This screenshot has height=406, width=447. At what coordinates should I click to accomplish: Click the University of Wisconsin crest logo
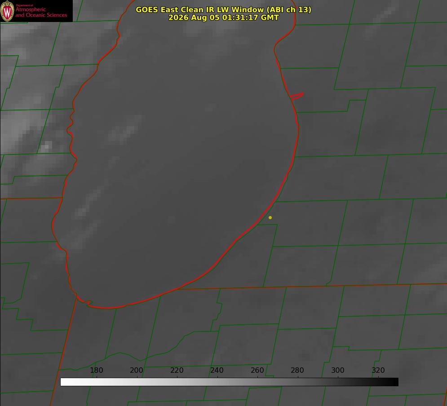tap(7, 11)
